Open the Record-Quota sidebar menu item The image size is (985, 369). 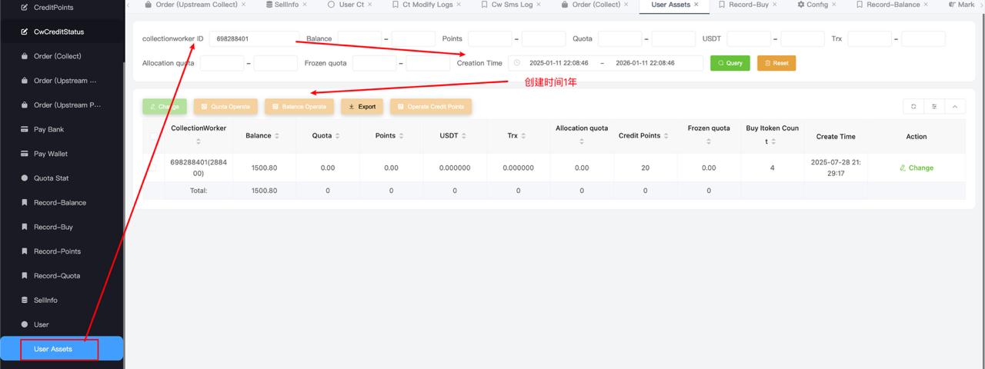click(56, 276)
